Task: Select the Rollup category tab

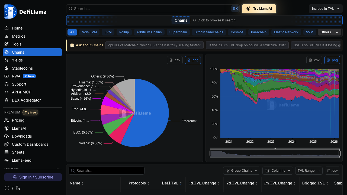Action: point(124,32)
